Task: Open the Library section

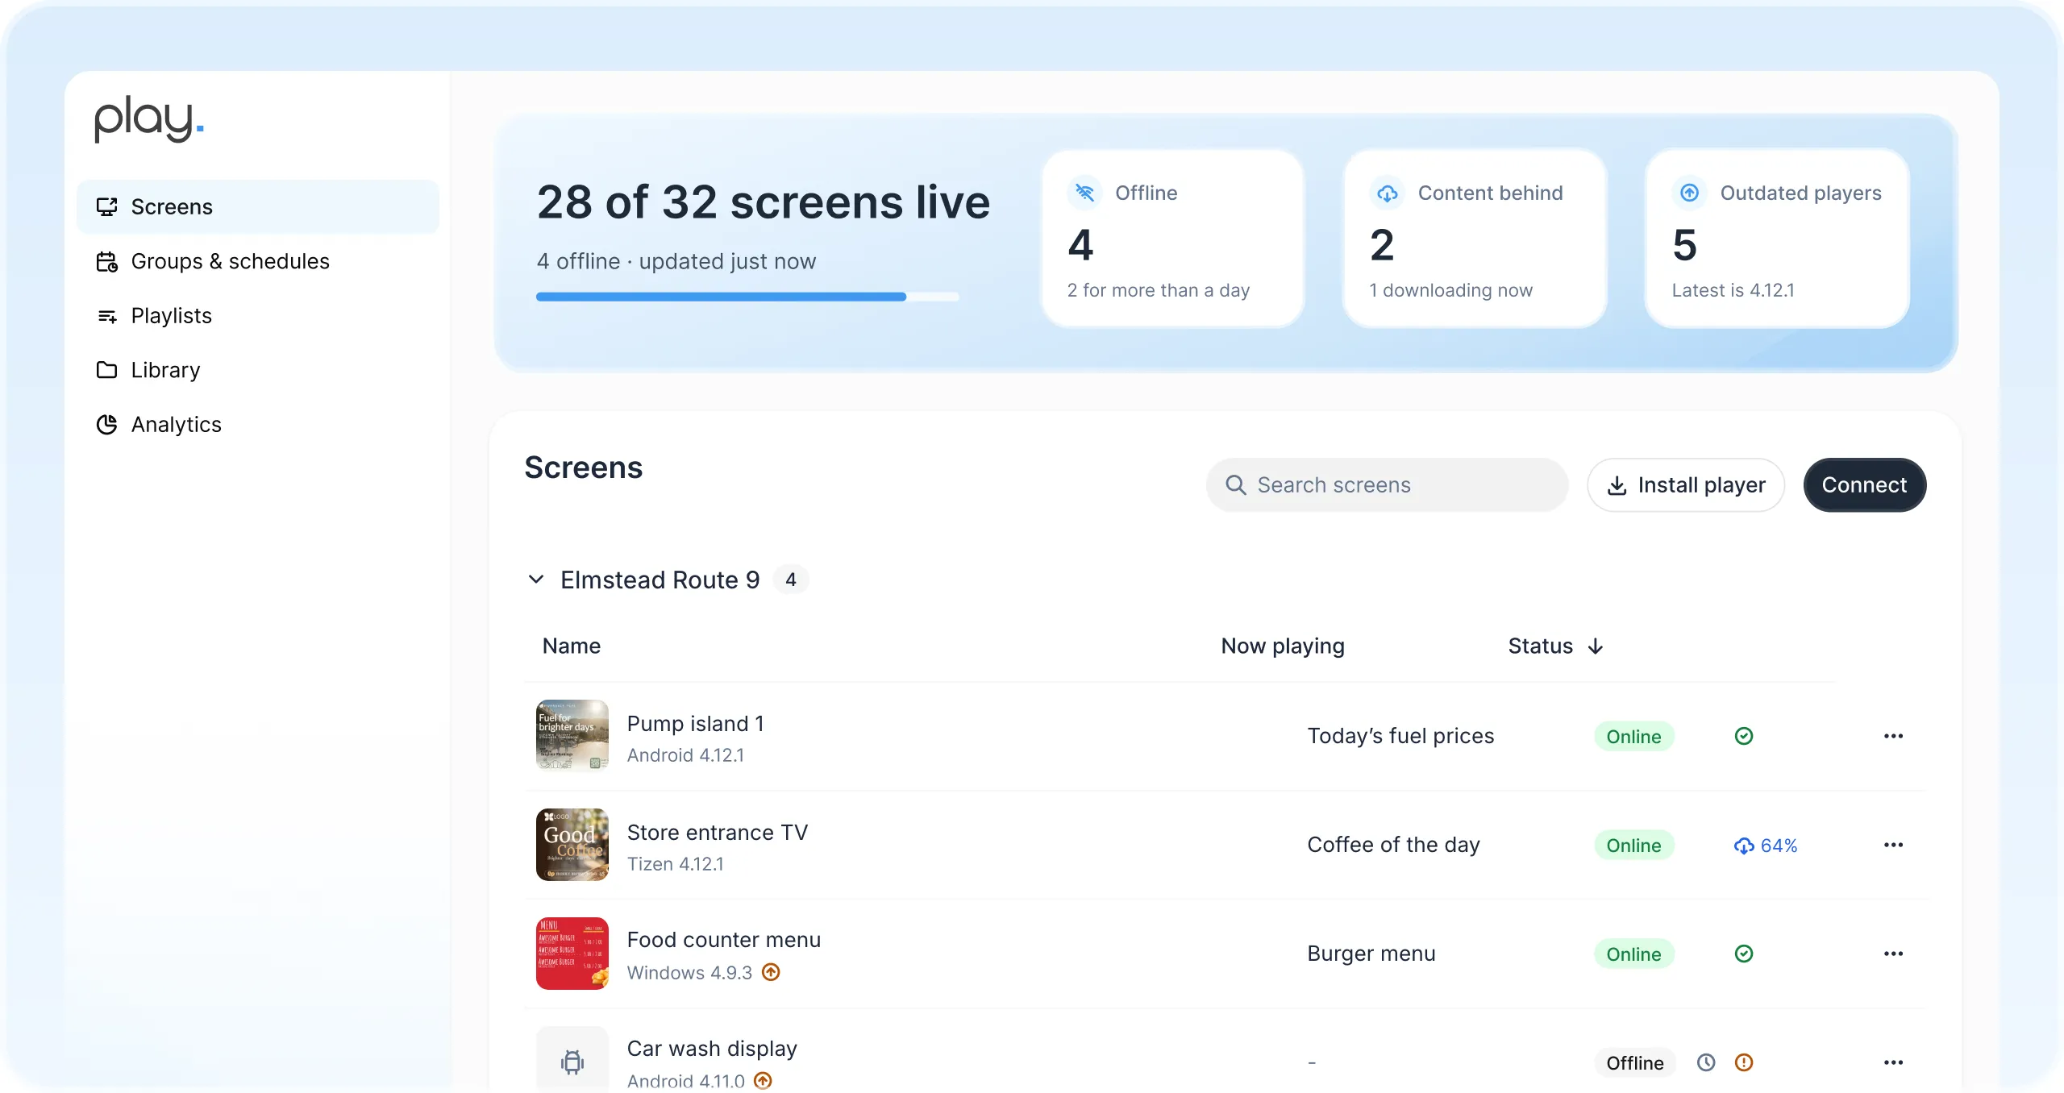Action: tap(258, 370)
